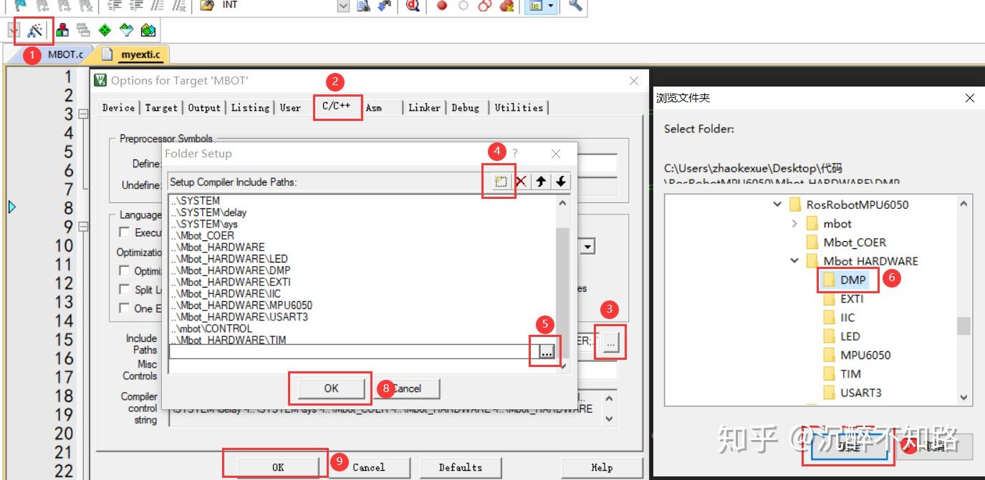Click the browse ... button beside the new path field
This screenshot has height=480, width=985.
545,351
